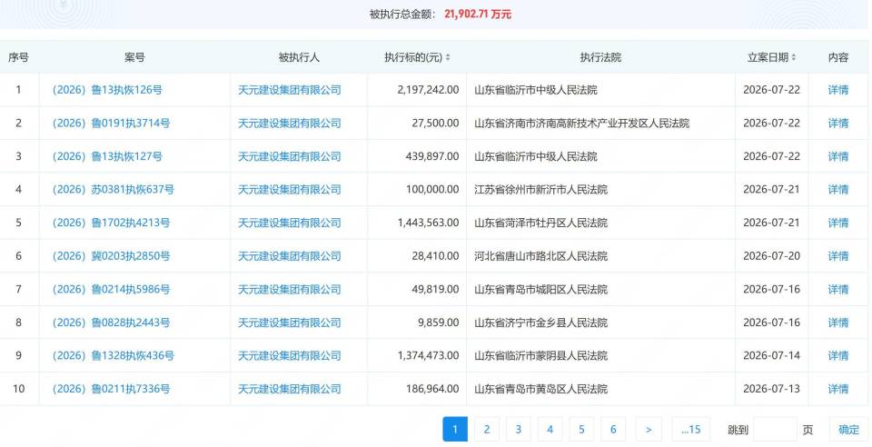Click court 山东省济南市济南高新技术产业开发区人民法院

[581, 123]
